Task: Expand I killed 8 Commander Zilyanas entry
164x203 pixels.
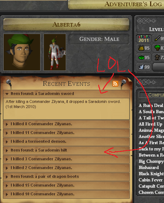Action: 66,124
